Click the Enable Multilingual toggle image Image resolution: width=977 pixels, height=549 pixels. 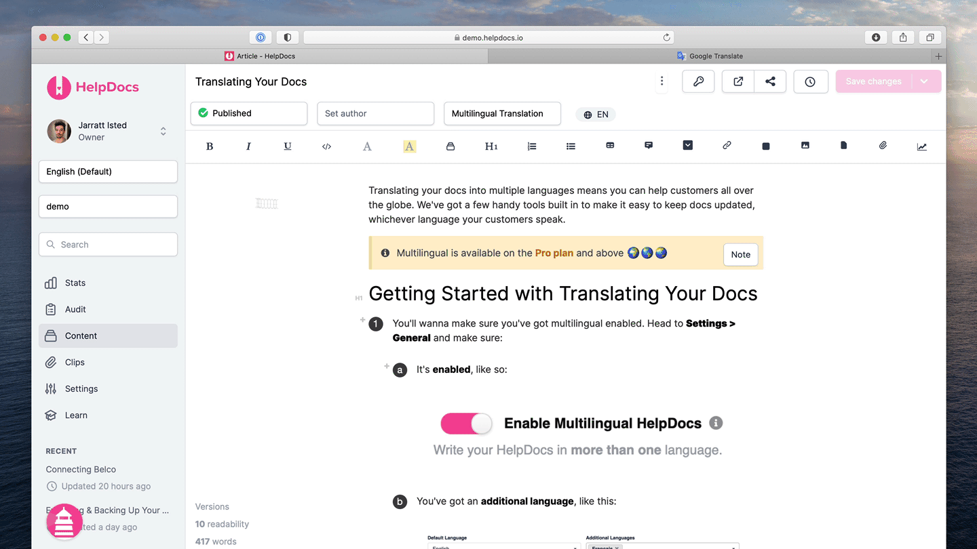tap(466, 424)
